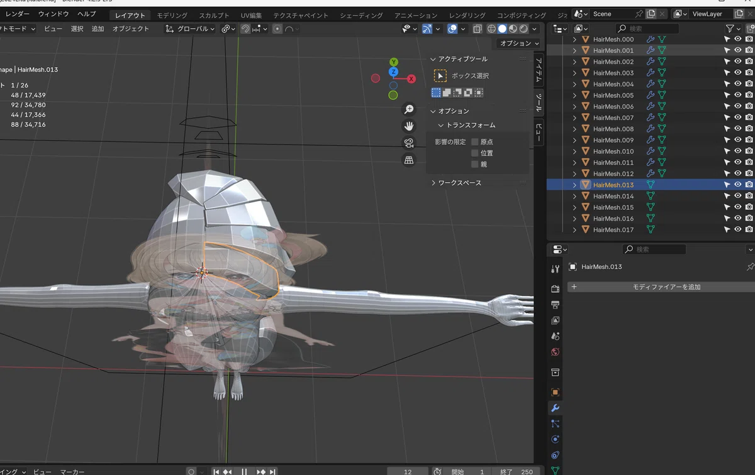Open the properties editor type dropdown
Image resolution: width=755 pixels, height=475 pixels.
[560, 249]
